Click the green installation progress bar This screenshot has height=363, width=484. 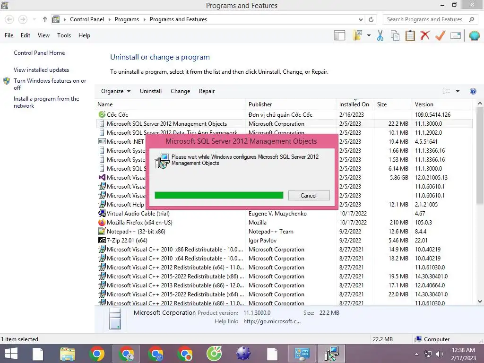(219, 195)
